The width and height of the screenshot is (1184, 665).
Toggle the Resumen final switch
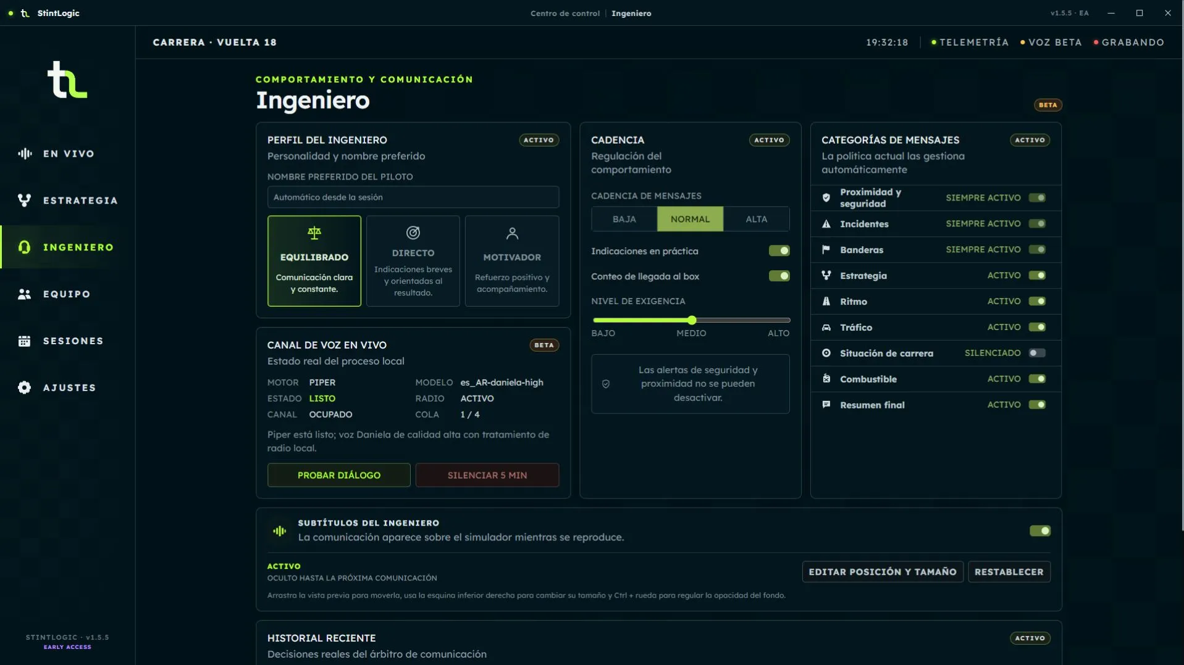click(1037, 405)
